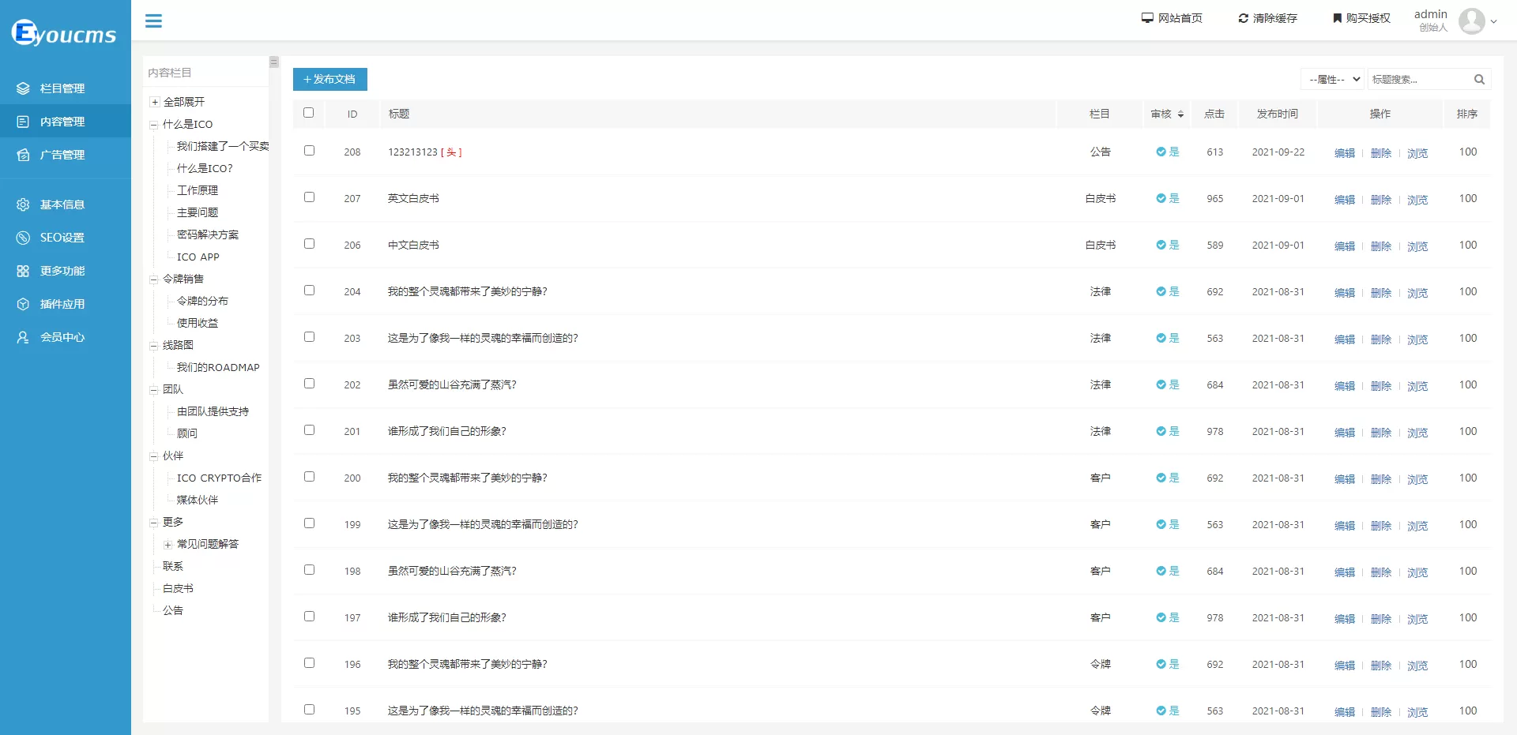1517x735 pixels.
Task: Open 更多功能 menu item
Action: [x=62, y=271]
